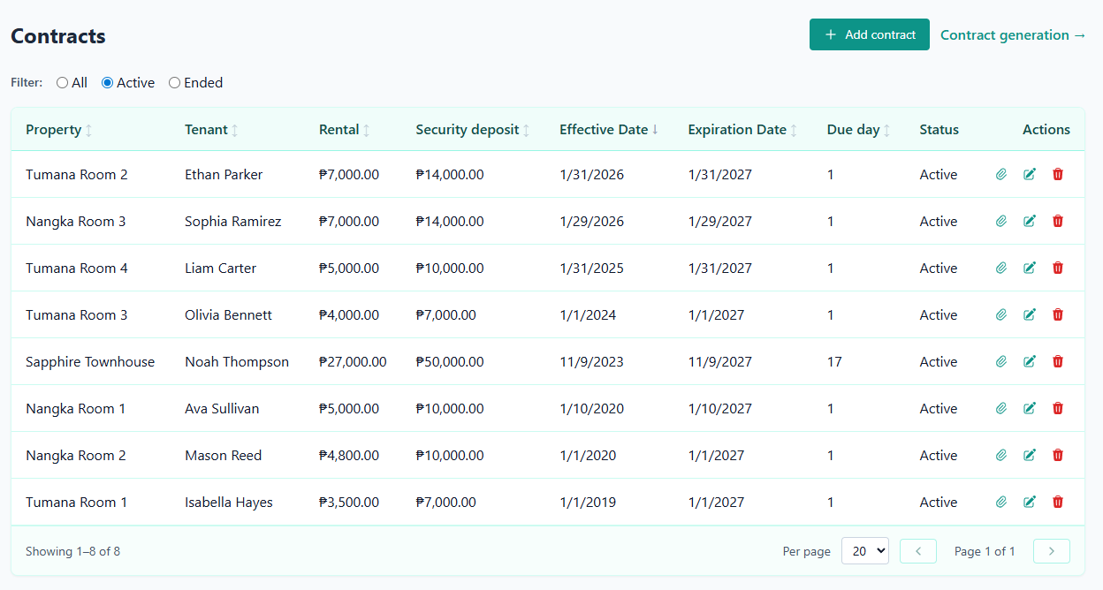Select the All filter radio button
This screenshot has width=1103, height=590.
point(62,83)
